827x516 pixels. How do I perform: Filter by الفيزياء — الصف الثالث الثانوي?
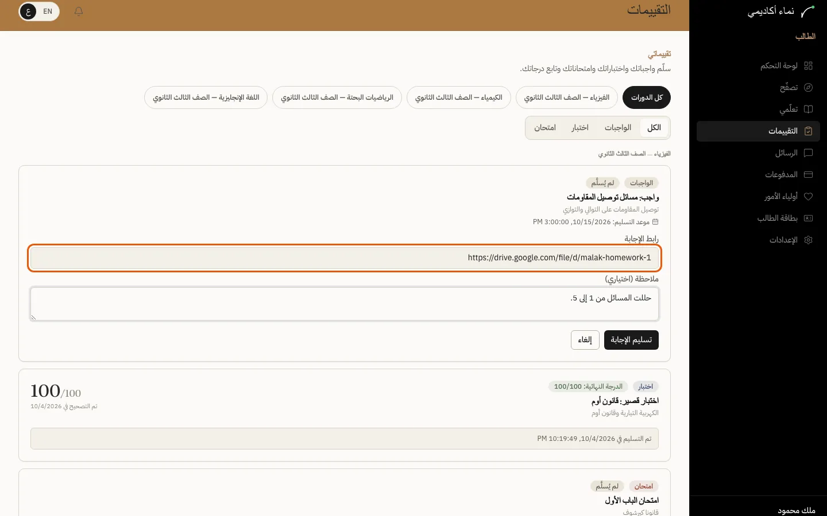click(567, 97)
